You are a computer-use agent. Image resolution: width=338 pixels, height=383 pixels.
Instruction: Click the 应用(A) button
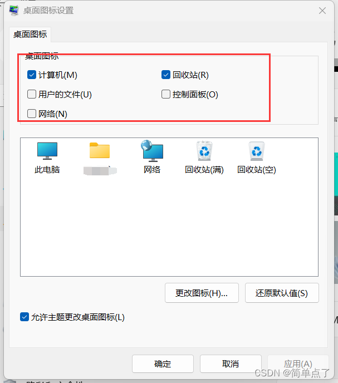point(298,364)
